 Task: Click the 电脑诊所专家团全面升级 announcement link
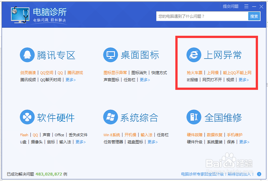click(218, 174)
